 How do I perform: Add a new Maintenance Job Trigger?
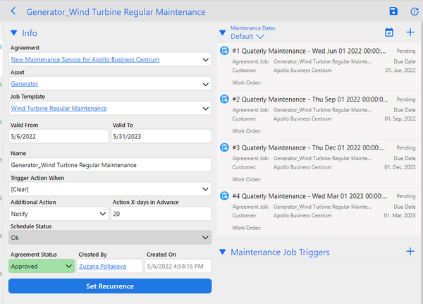[x=410, y=252]
